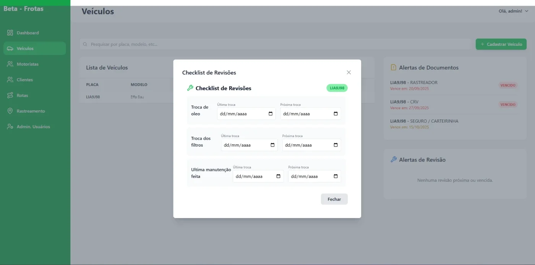Open calendar picker for Troca dos filtros Próxima troca
Screen dimensions: 535x265
(x=336, y=145)
